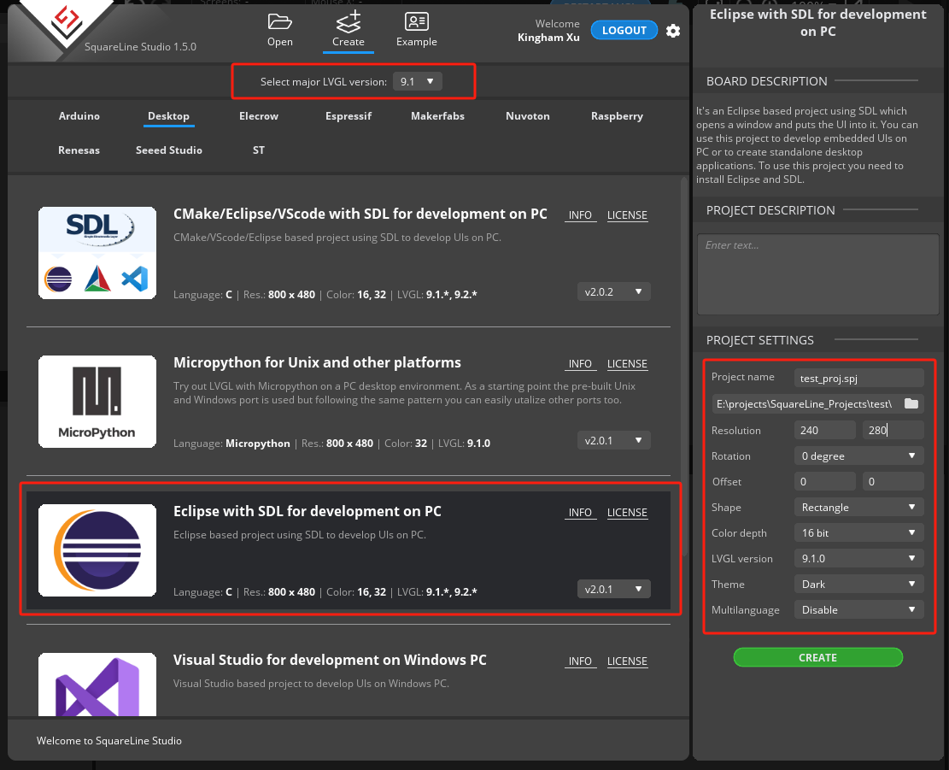
Task: Open settings via the gear icon
Action: pos(673,31)
